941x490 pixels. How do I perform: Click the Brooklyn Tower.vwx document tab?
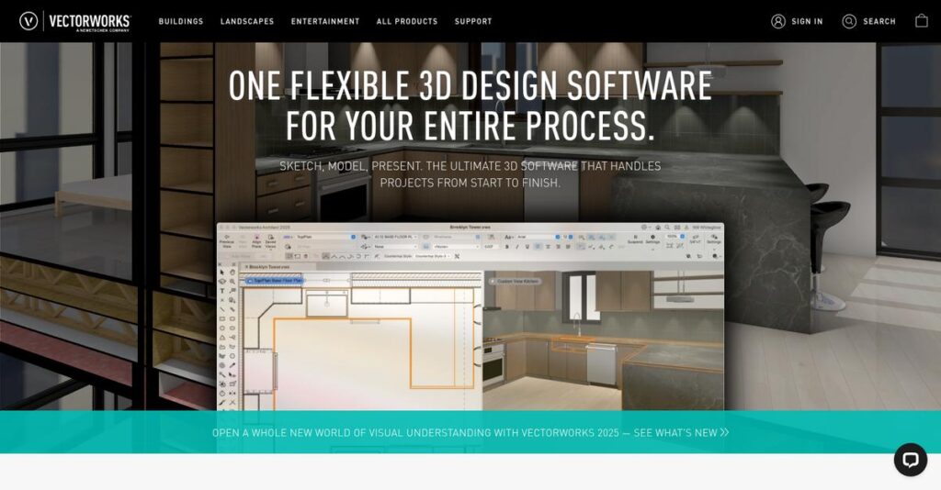pos(267,267)
